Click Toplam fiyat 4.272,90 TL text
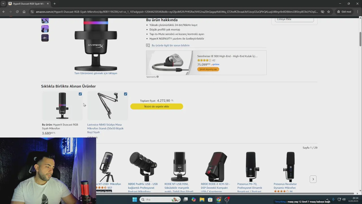The image size is (362, 204). [x=157, y=101]
